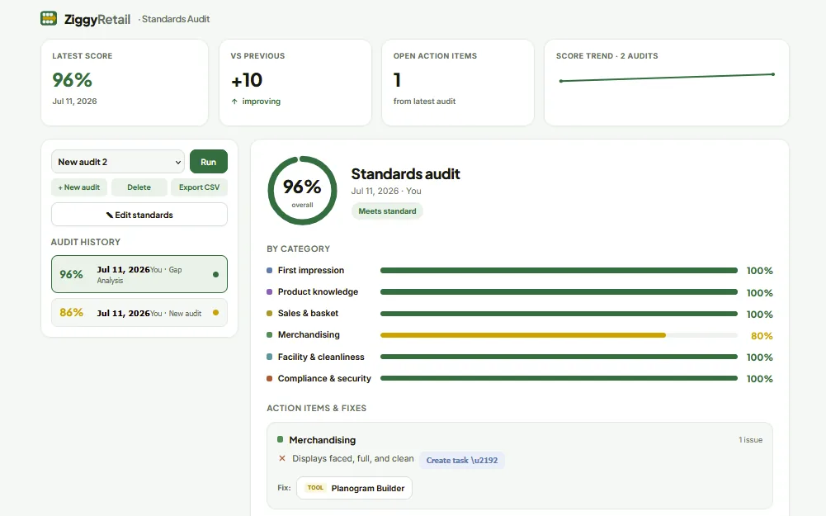Click the 96% overall score ring
Screen dimensions: 826x516
click(x=302, y=190)
